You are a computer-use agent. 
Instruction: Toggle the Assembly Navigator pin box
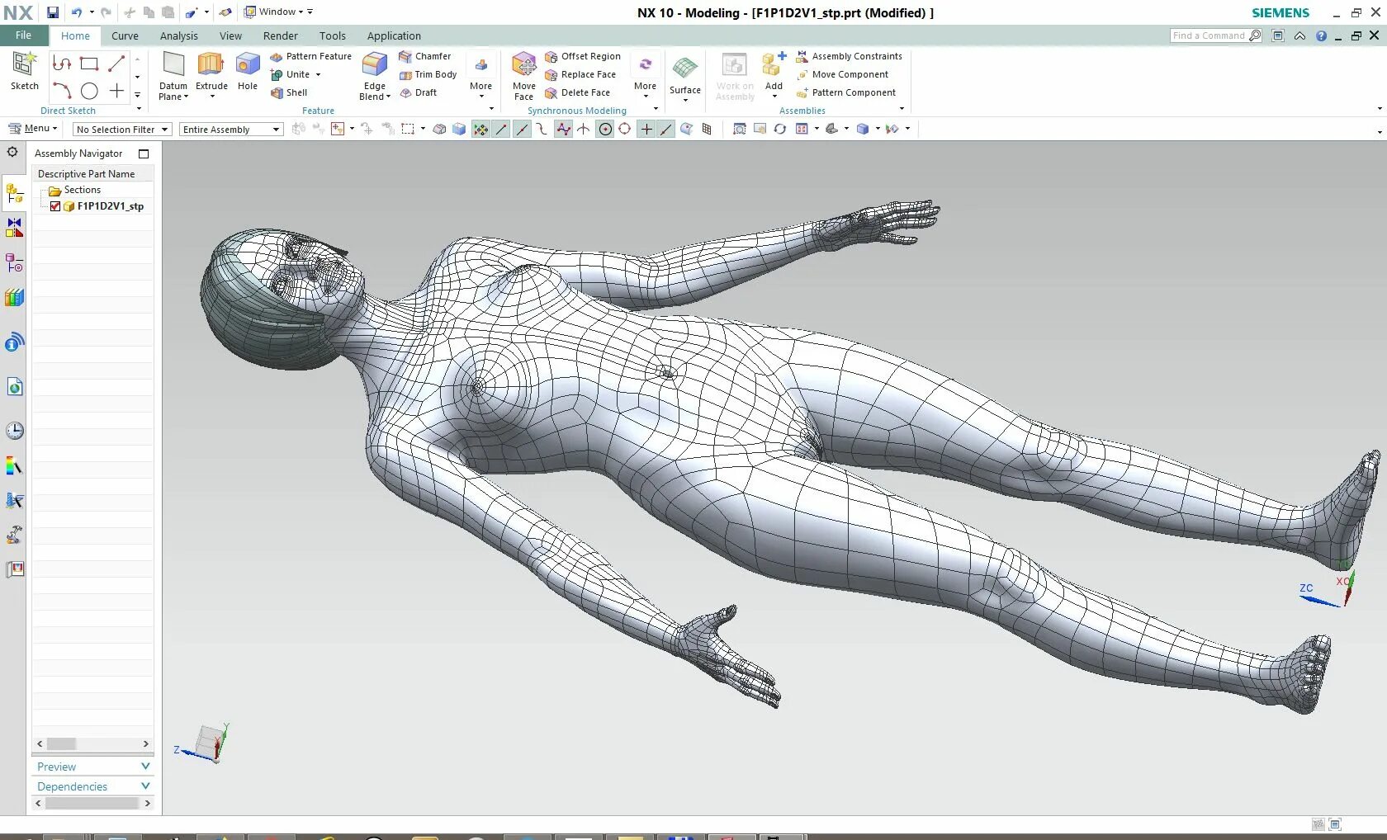tap(144, 153)
